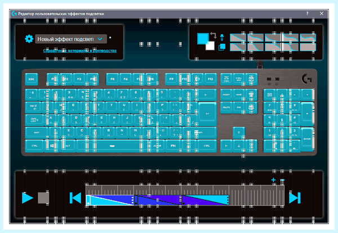Choose the blank flat transition preset
Screen dimensions: 338x233
pyautogui.click(x=308, y=47)
